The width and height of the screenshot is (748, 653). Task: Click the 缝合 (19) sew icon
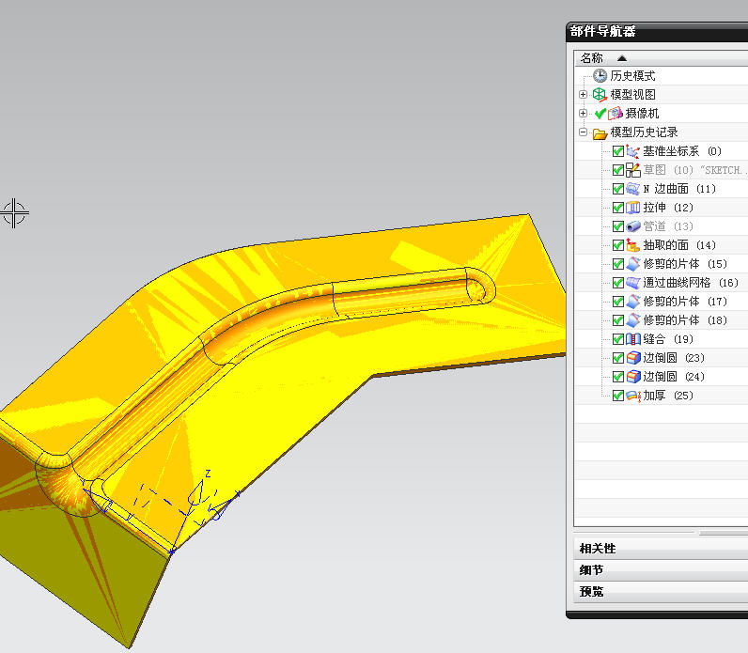coord(632,339)
